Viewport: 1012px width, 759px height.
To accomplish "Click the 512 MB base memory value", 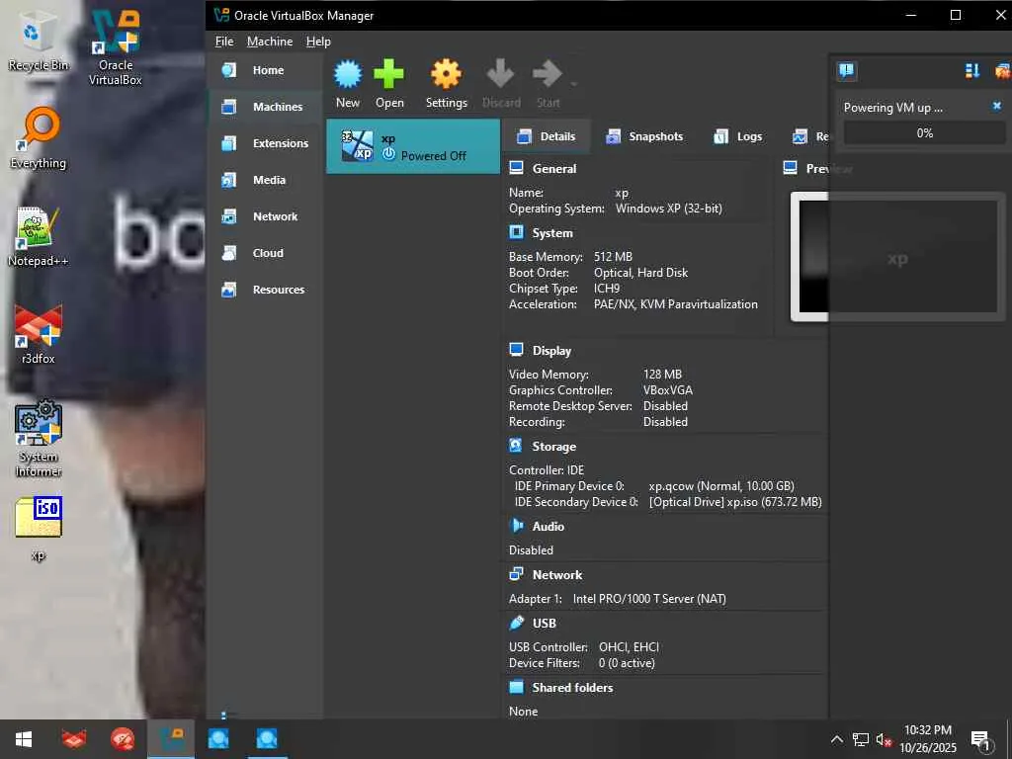I will [x=613, y=257].
